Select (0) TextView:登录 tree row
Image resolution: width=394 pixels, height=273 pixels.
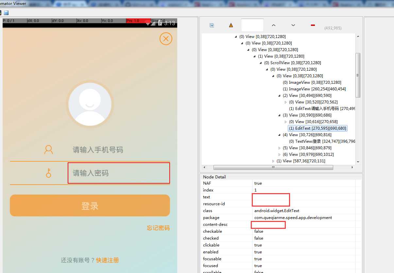point(322,141)
